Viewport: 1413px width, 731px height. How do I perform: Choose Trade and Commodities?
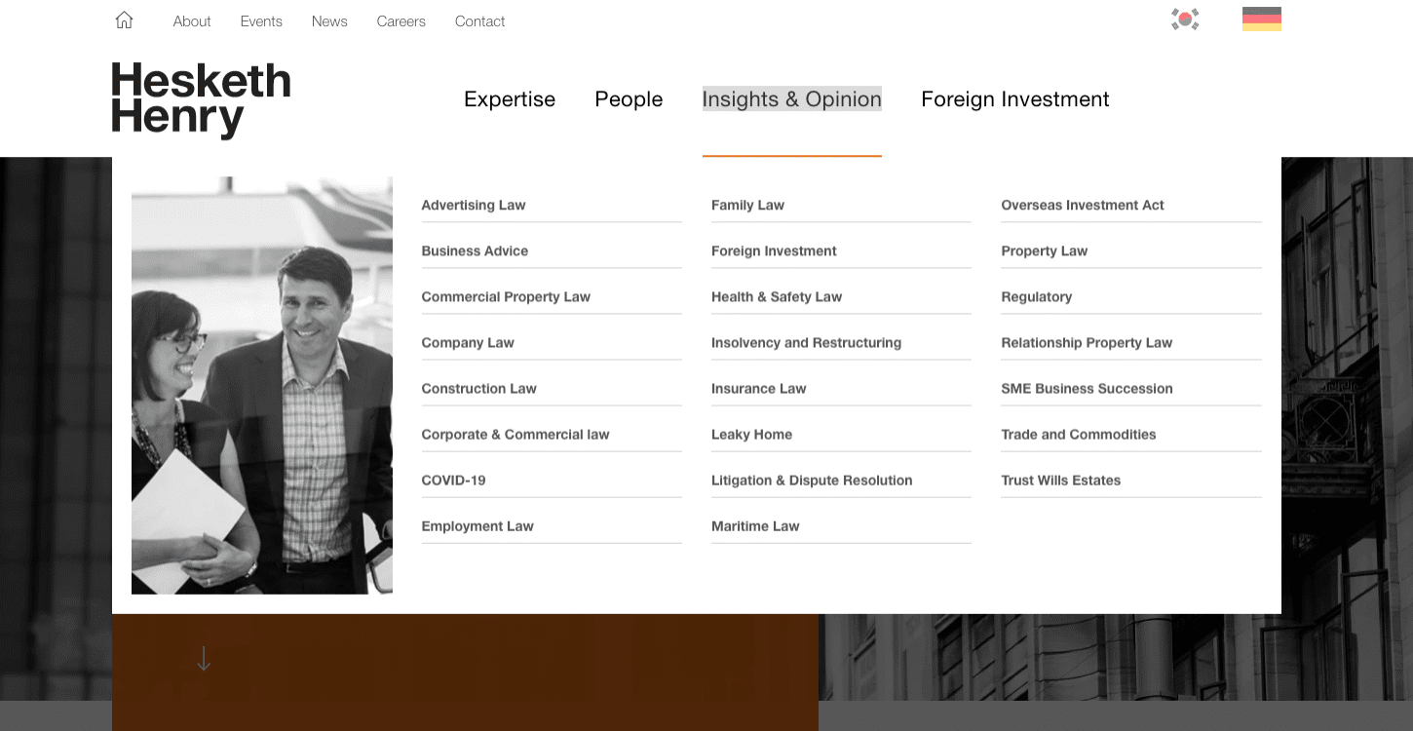[x=1078, y=434]
